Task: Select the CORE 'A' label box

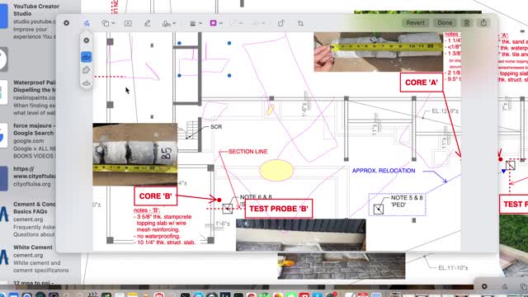Action: [x=422, y=82]
